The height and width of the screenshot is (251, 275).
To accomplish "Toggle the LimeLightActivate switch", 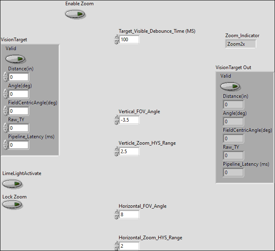I will [12, 184].
